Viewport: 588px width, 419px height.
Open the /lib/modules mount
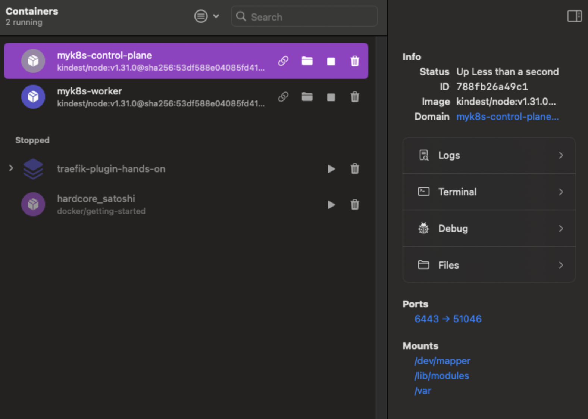point(441,376)
